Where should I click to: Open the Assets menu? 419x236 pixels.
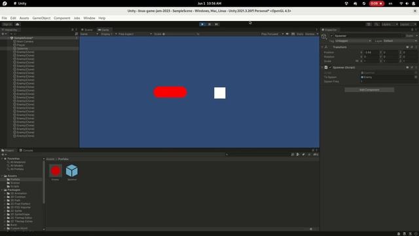tap(24, 18)
